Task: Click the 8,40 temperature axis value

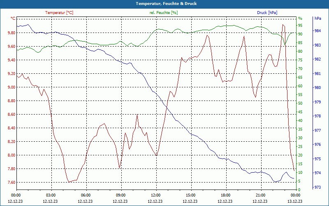Action: pos(12,128)
